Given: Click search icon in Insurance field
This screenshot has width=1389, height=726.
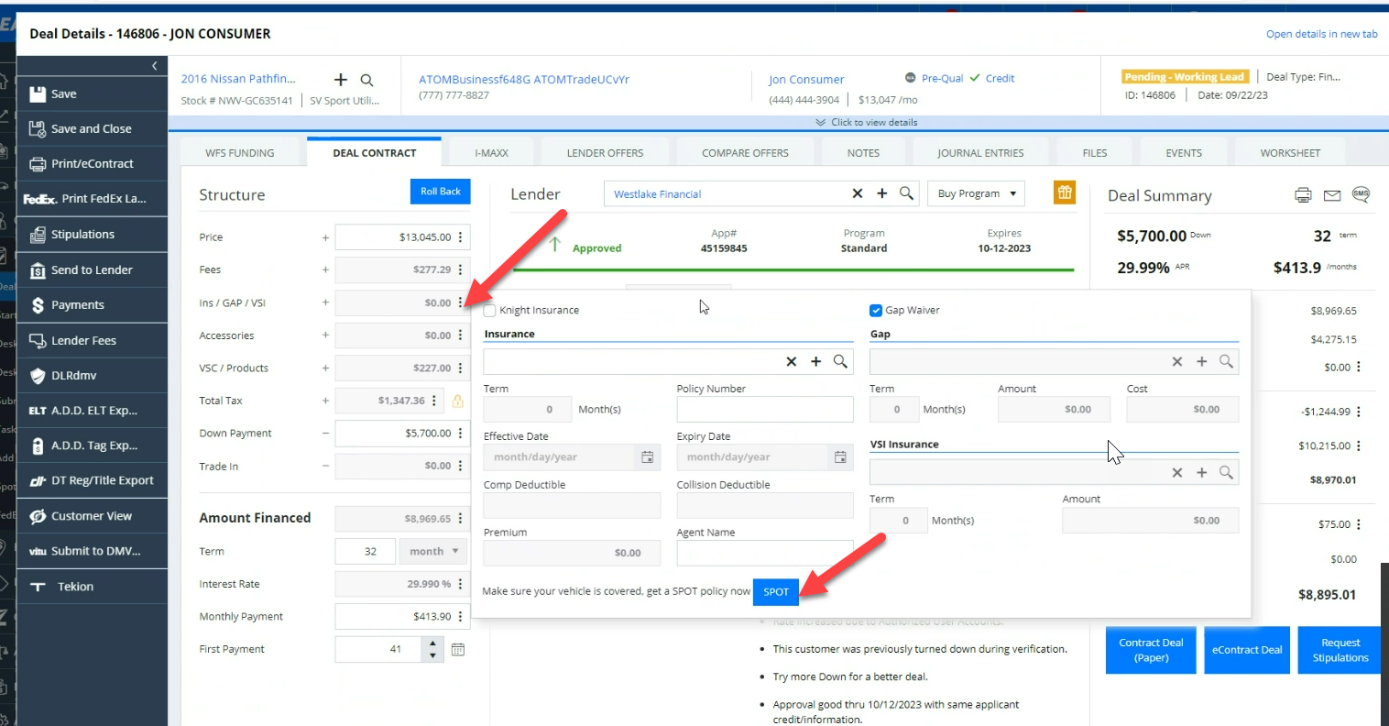Looking at the screenshot, I should pos(840,361).
